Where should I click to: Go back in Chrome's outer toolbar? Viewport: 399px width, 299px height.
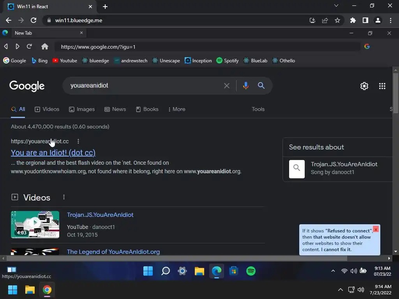[x=9, y=20]
